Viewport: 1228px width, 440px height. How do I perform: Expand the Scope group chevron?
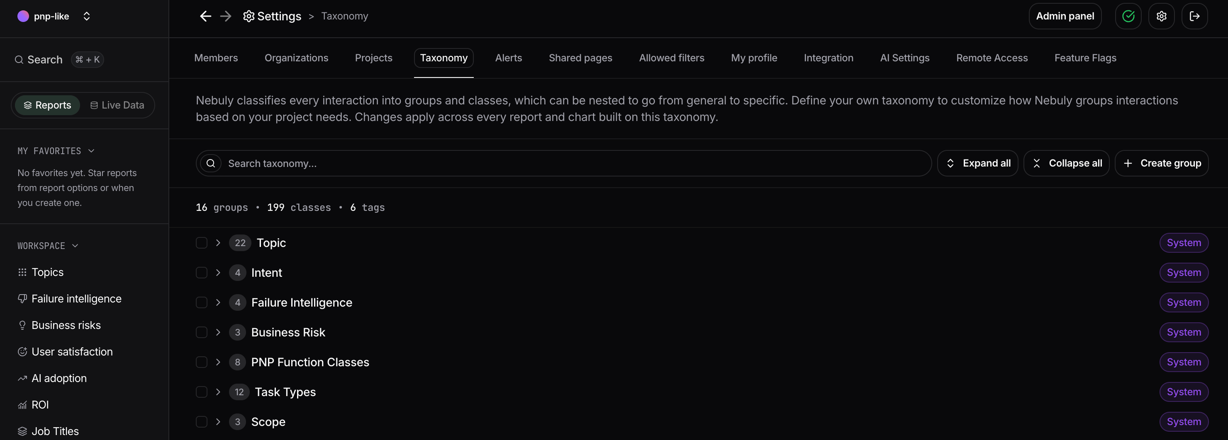[x=218, y=422]
